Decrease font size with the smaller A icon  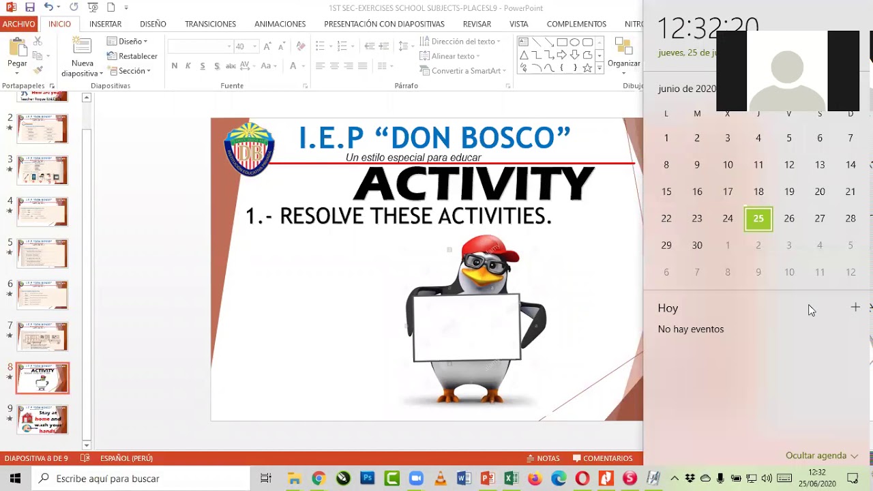(282, 46)
